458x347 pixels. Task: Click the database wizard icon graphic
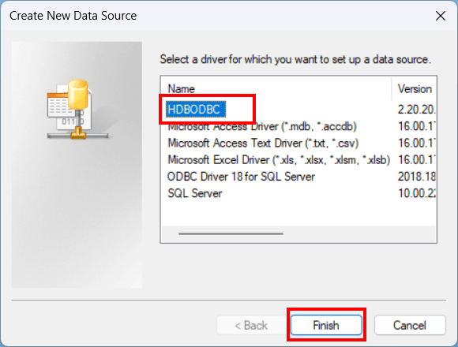click(x=77, y=109)
